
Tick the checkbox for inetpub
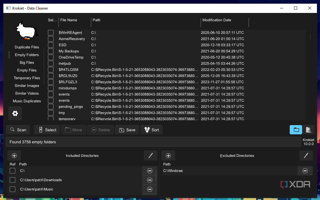pos(51,63)
